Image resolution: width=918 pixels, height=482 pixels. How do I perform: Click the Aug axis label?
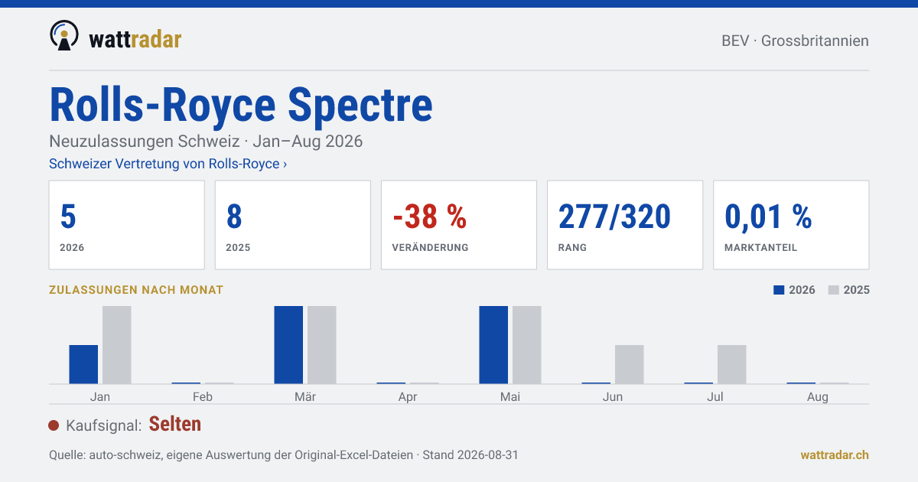(x=818, y=396)
